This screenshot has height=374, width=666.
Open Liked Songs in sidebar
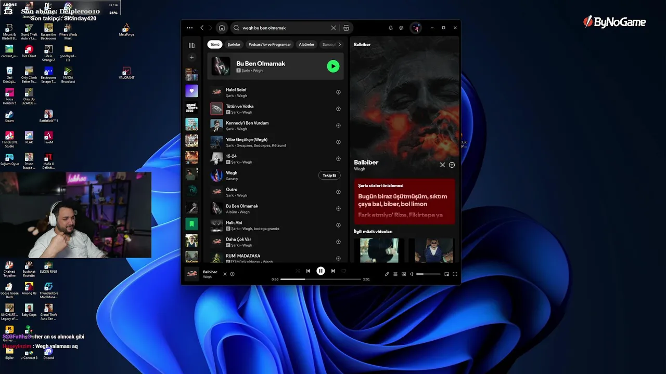tap(191, 91)
